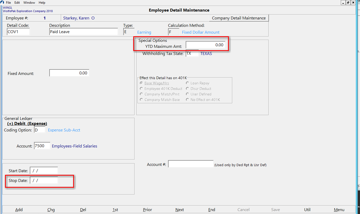Click the Add button

click(19, 210)
